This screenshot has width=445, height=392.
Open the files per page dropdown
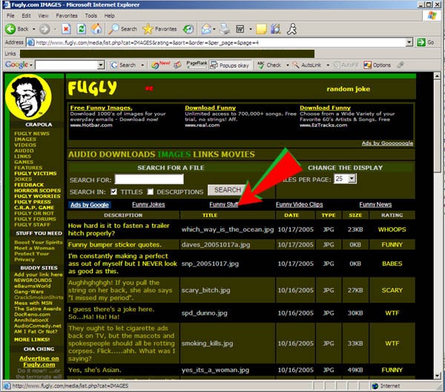pyautogui.click(x=352, y=179)
